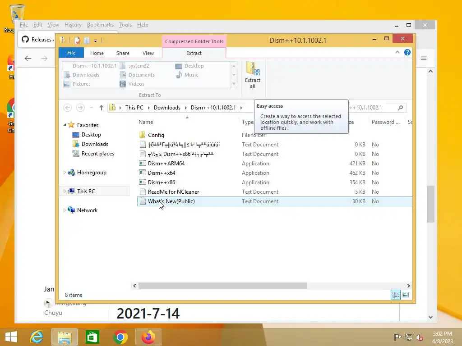Expand the Homegroup tree node

(x=65, y=173)
